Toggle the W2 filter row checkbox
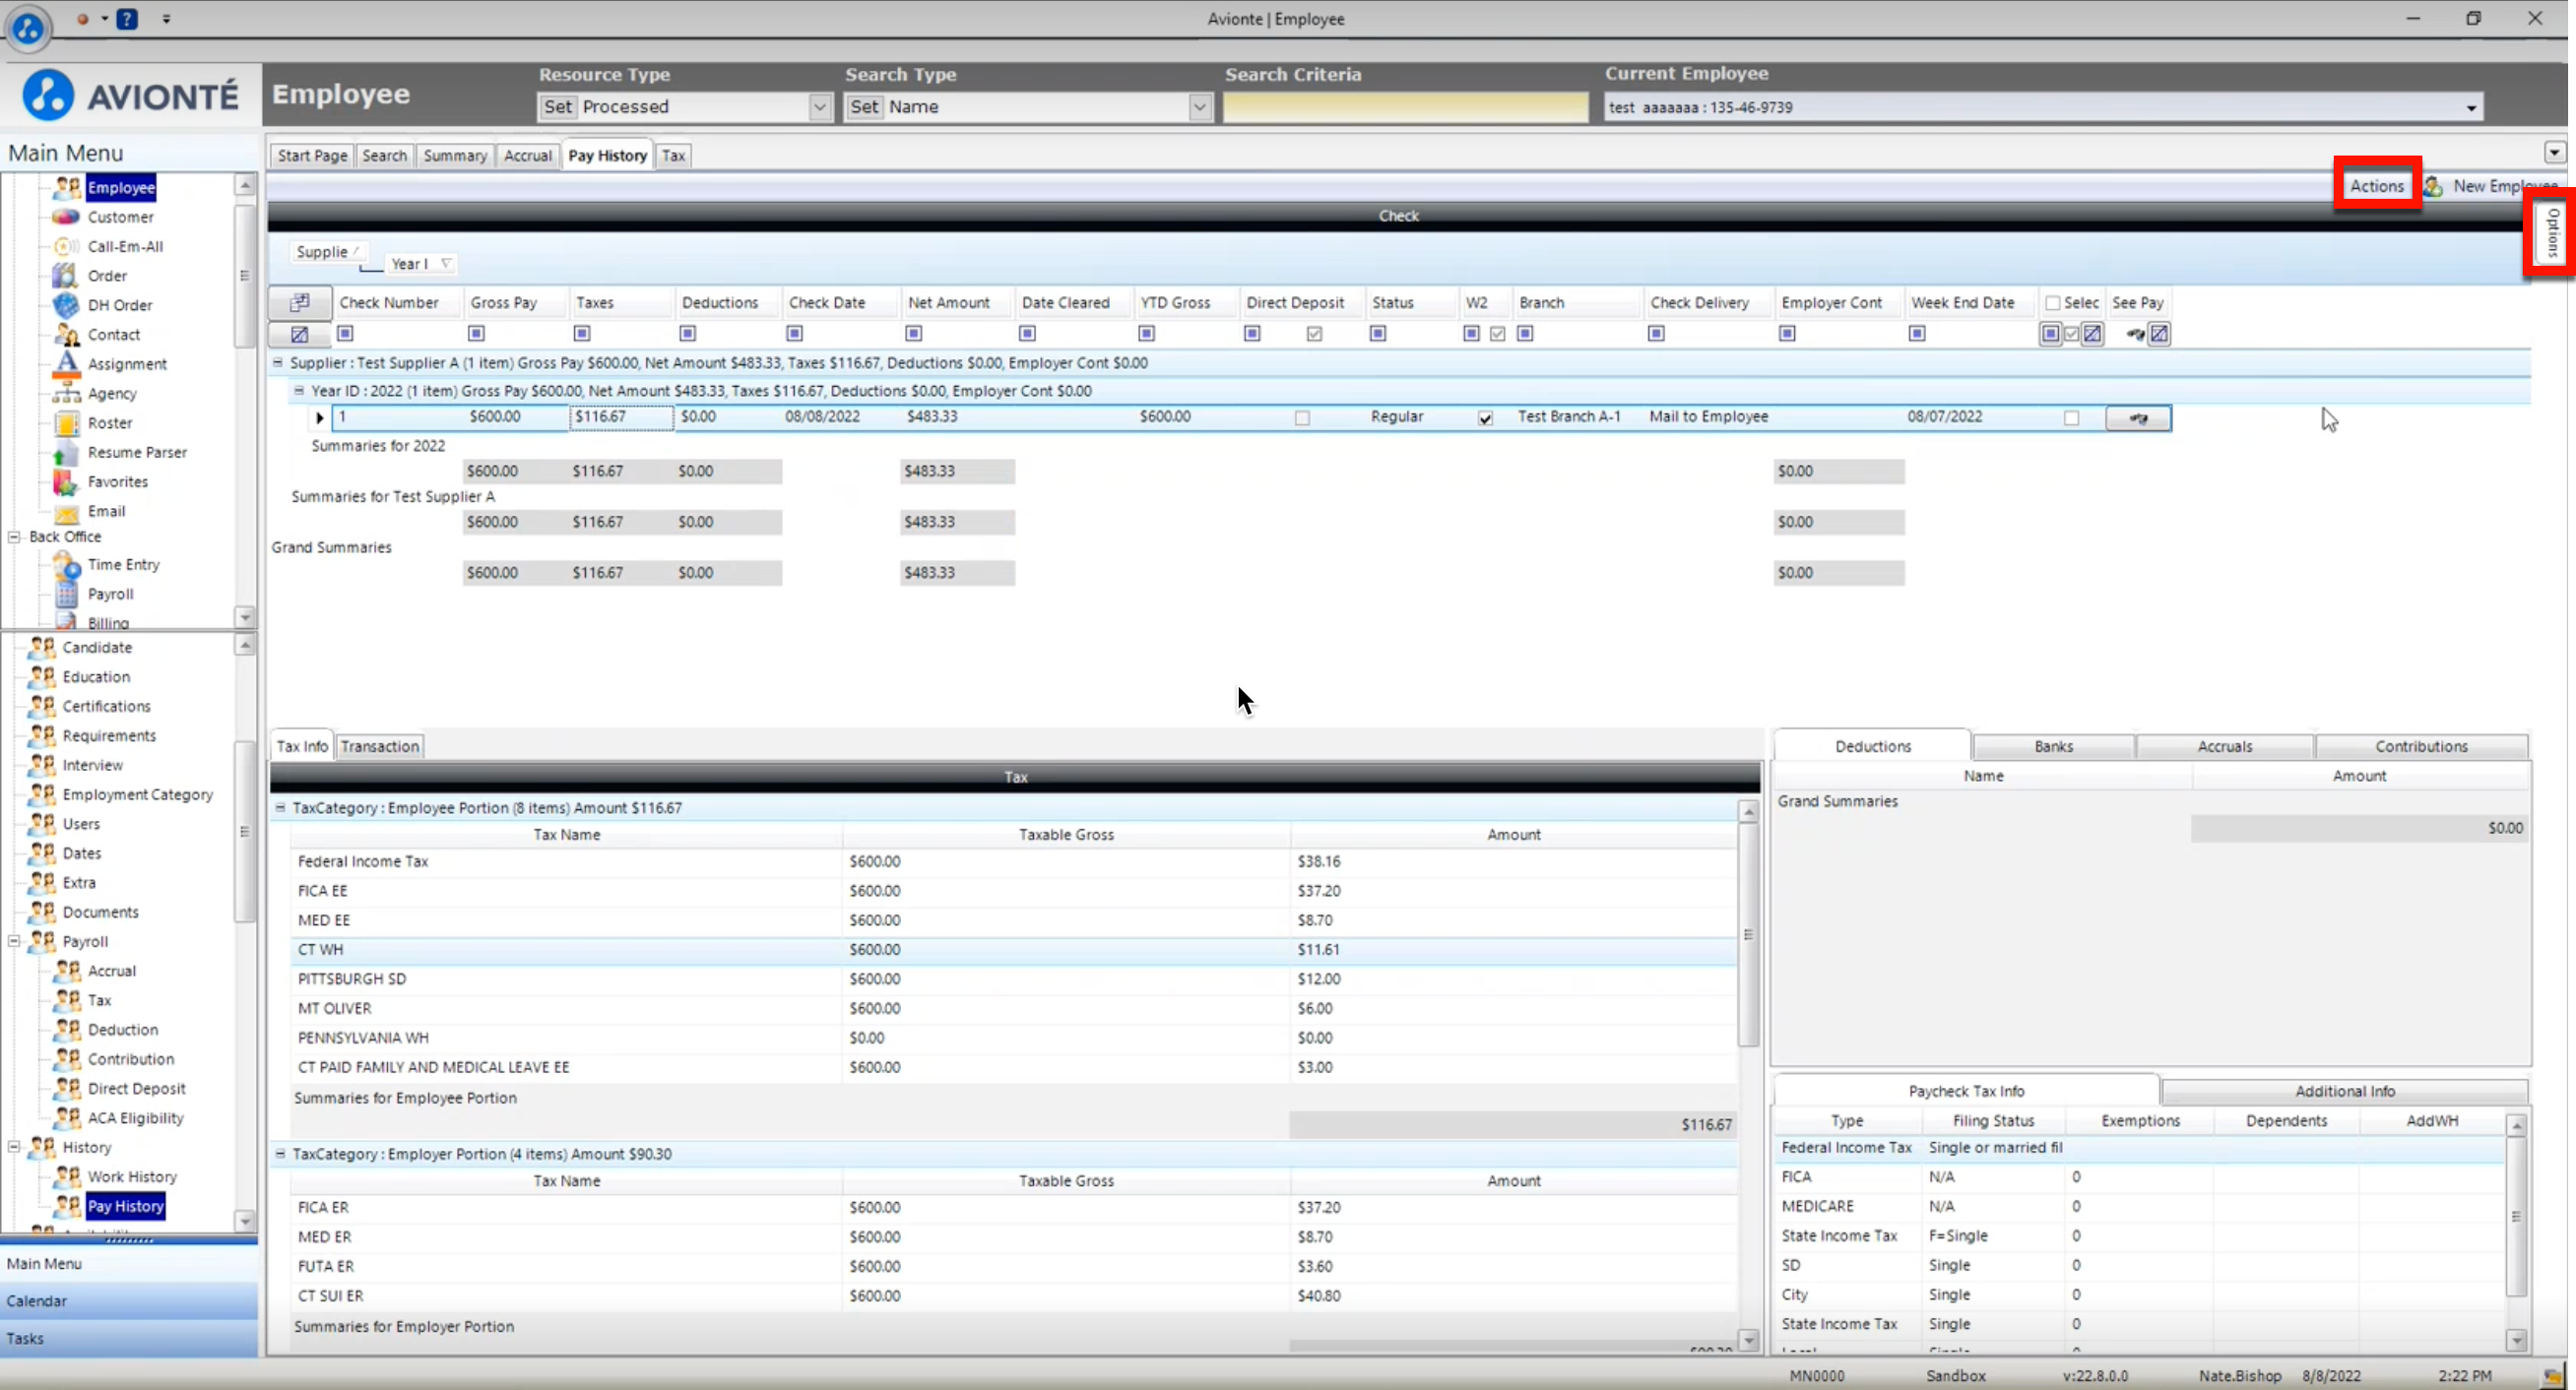Image resolution: width=2576 pixels, height=1390 pixels. 1497,334
